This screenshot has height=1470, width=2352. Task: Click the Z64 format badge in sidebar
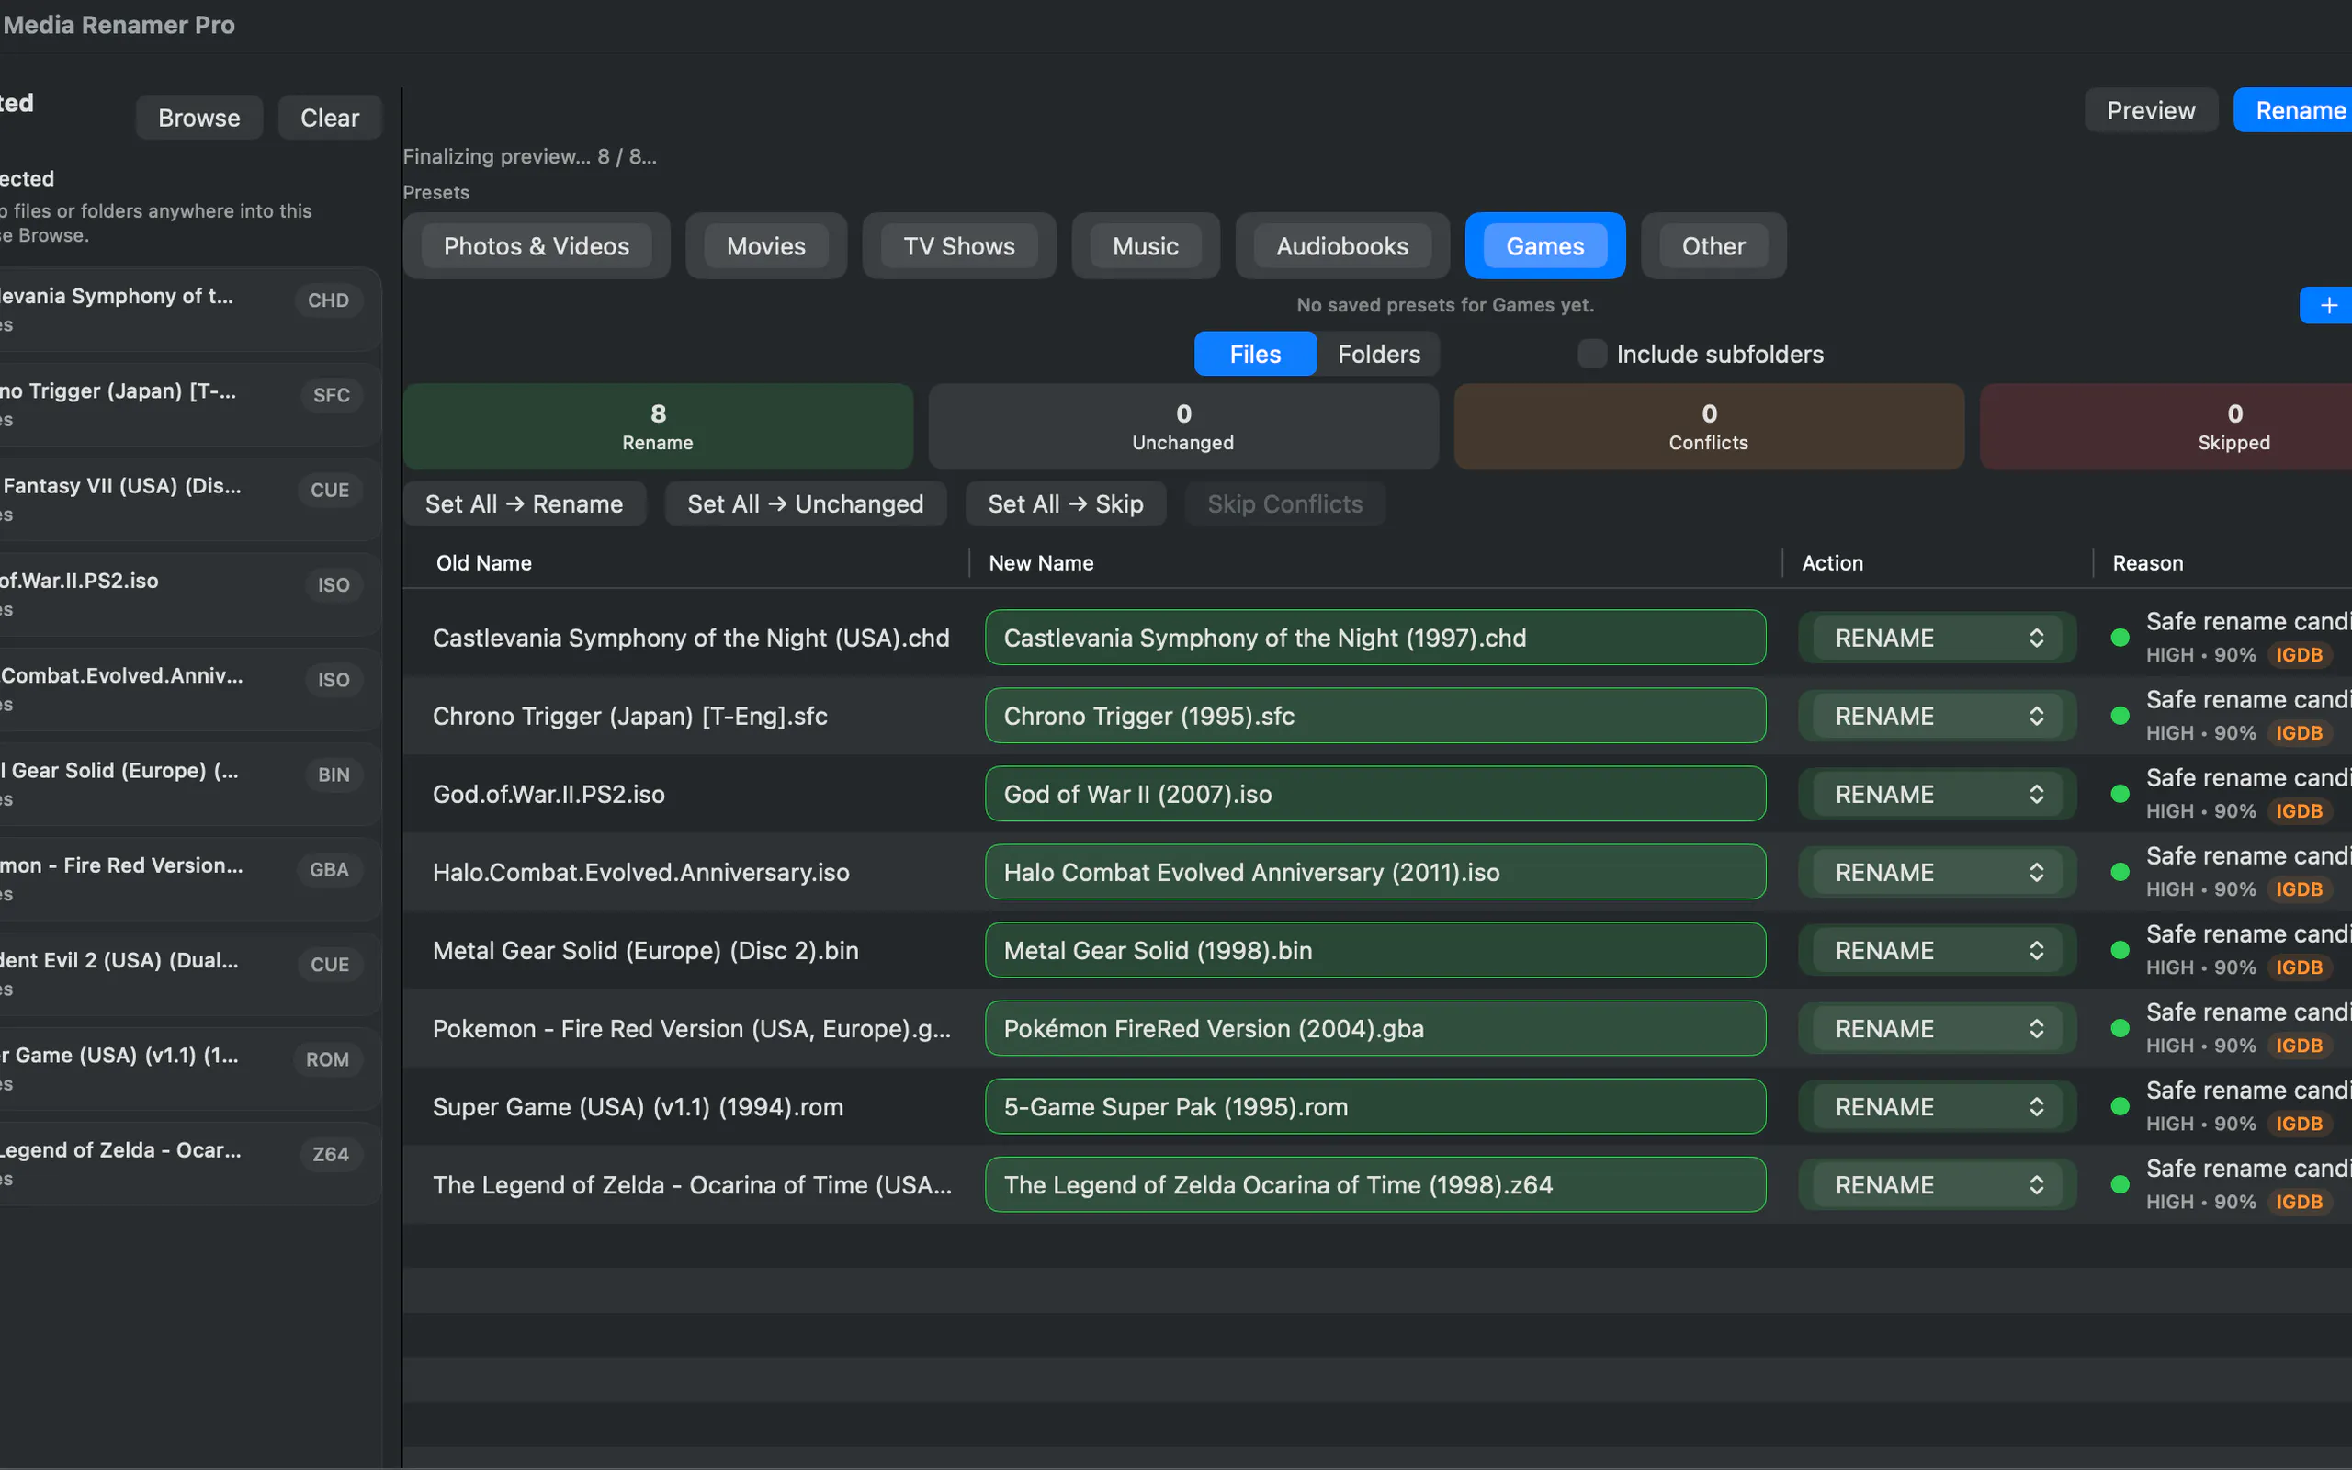click(331, 1154)
